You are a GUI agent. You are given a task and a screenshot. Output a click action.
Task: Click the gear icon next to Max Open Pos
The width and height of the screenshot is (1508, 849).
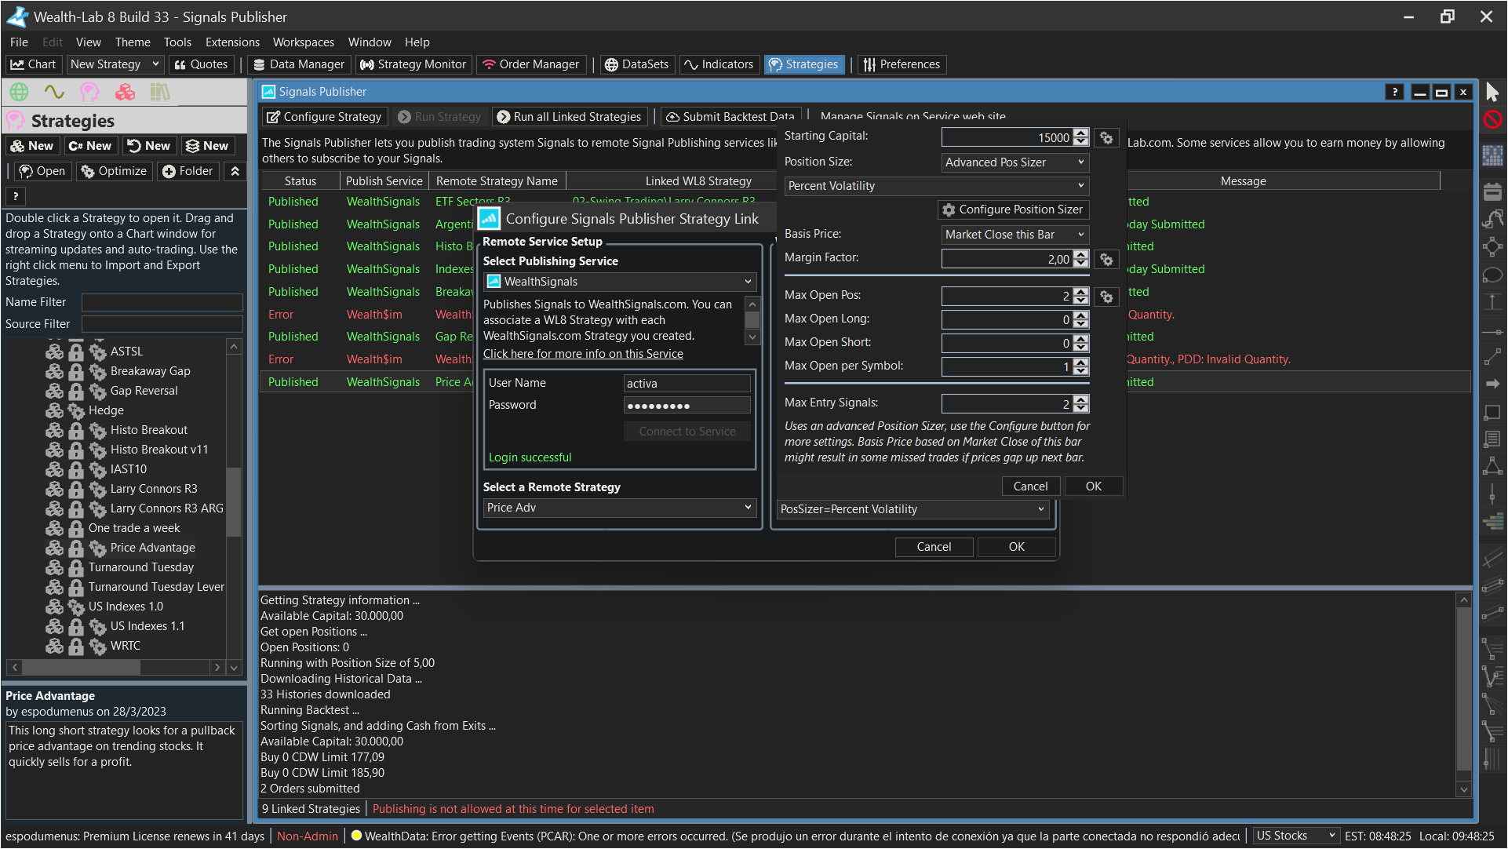(1106, 297)
